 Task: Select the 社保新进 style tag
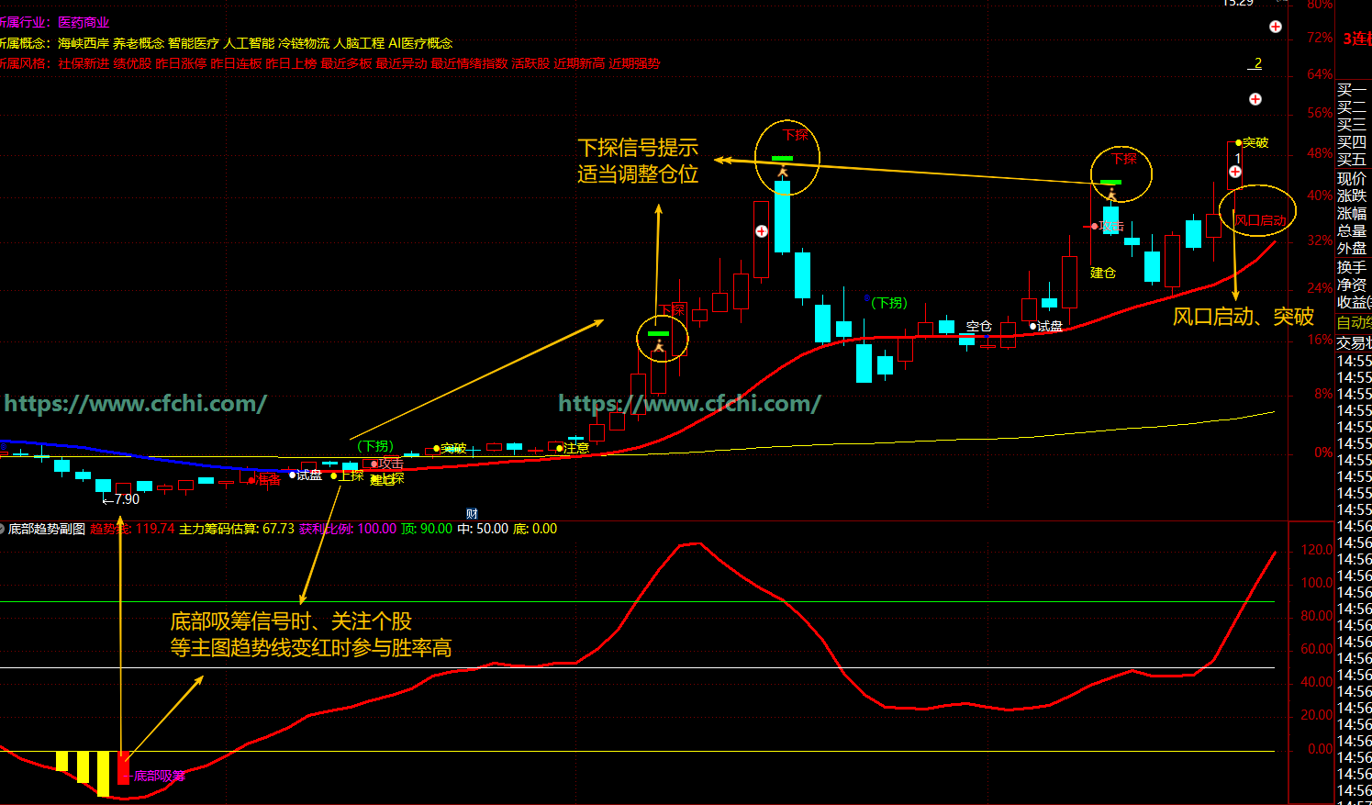(84, 63)
